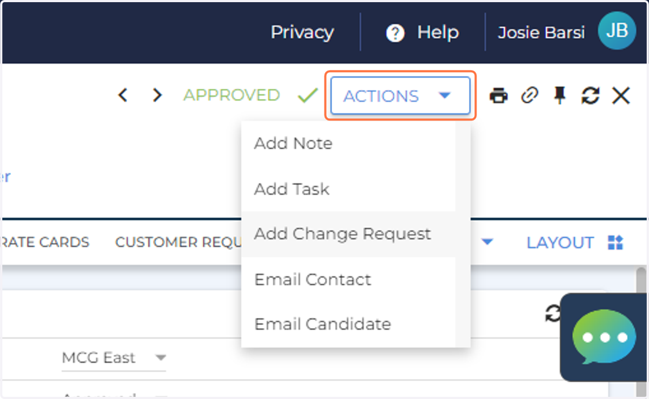Close the record with X icon
The height and width of the screenshot is (399, 649).
point(621,96)
